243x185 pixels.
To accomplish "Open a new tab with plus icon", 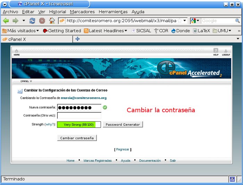I will (77, 39).
